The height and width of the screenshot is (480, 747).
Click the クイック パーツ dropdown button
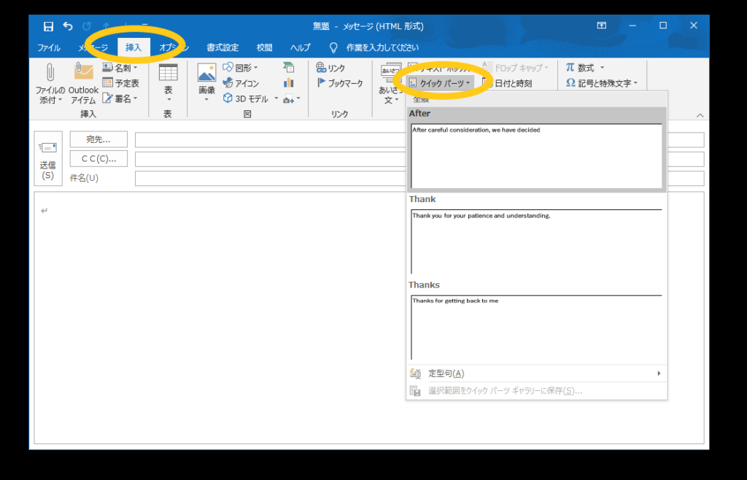440,83
